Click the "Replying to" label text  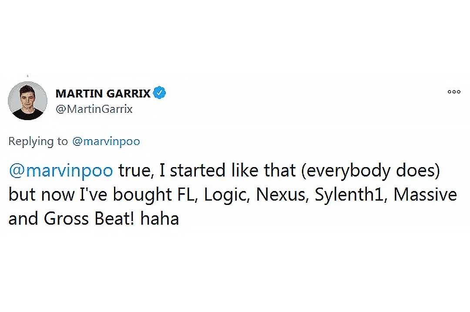coord(38,141)
